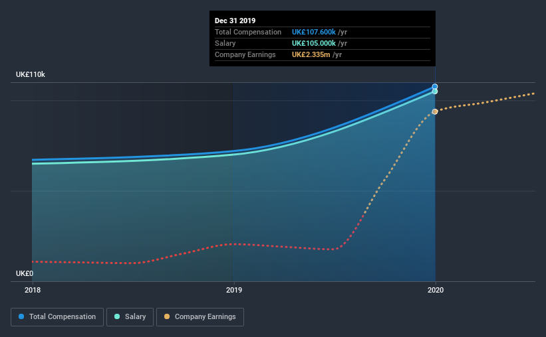
Task: Click the UK£105.000k salary value
Action: (x=314, y=43)
